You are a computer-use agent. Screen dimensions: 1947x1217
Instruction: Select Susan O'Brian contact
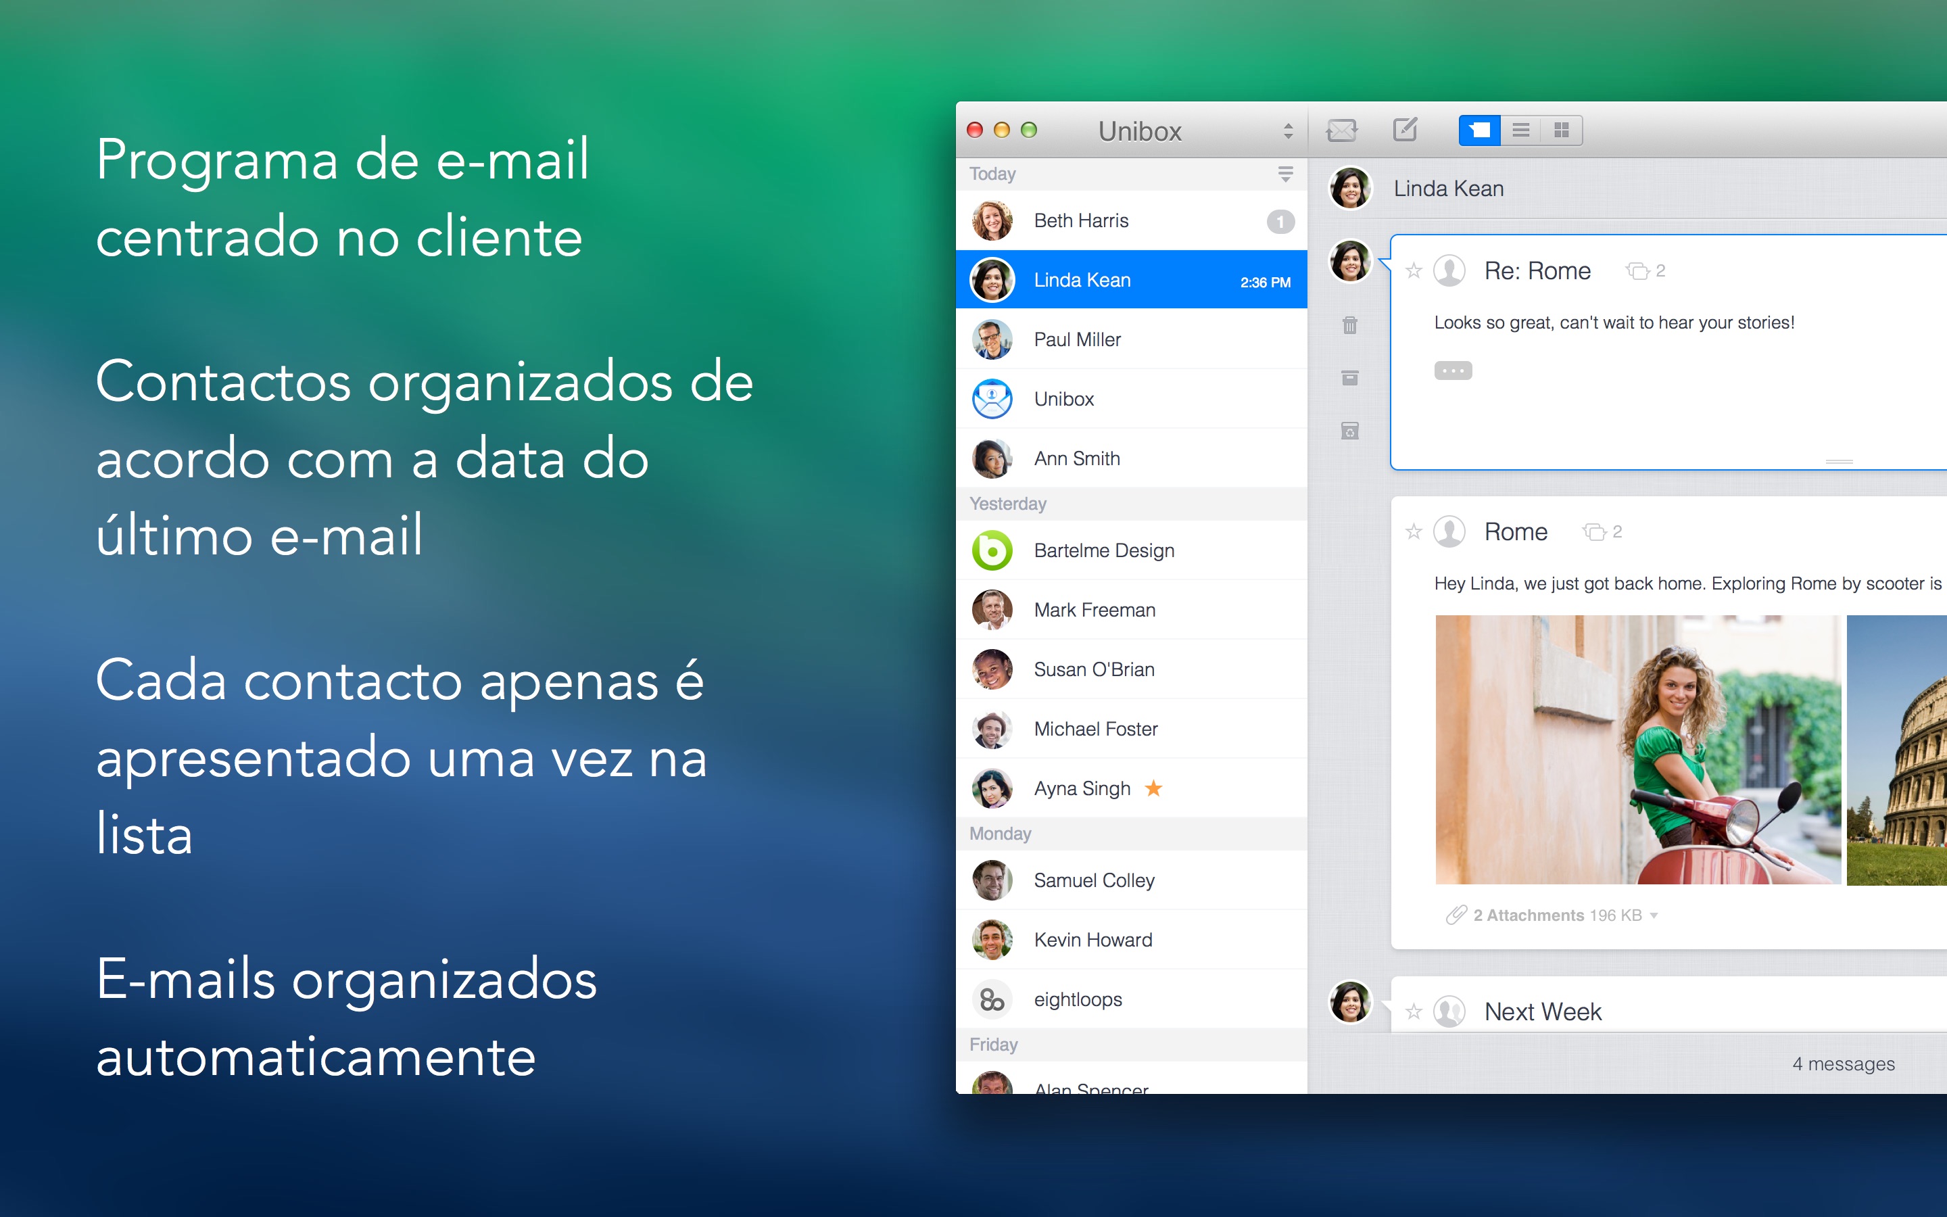(1131, 669)
